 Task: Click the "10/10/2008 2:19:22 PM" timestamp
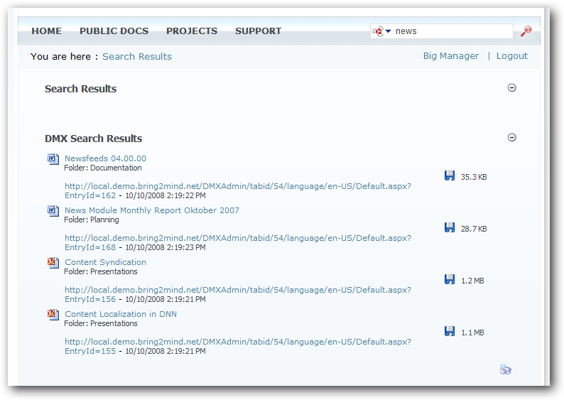coord(166,195)
